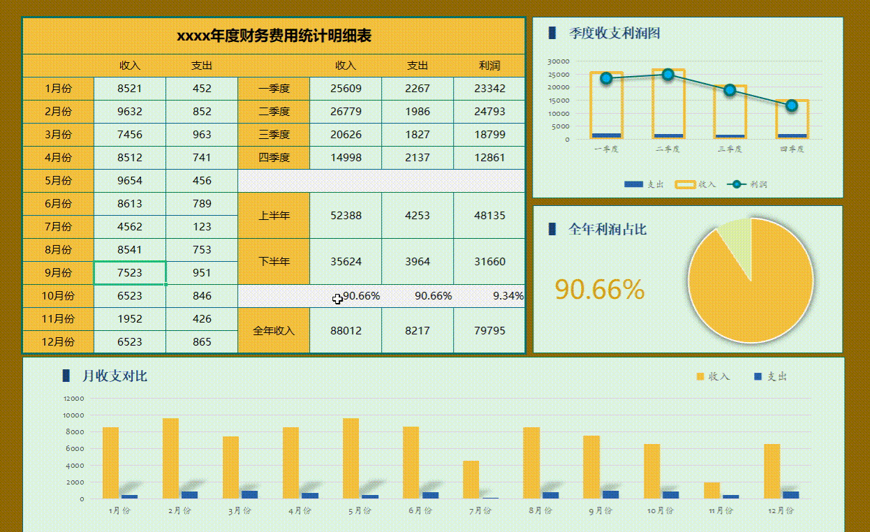Click the blue 3月份 expense bar
The image size is (870, 532).
(x=249, y=494)
